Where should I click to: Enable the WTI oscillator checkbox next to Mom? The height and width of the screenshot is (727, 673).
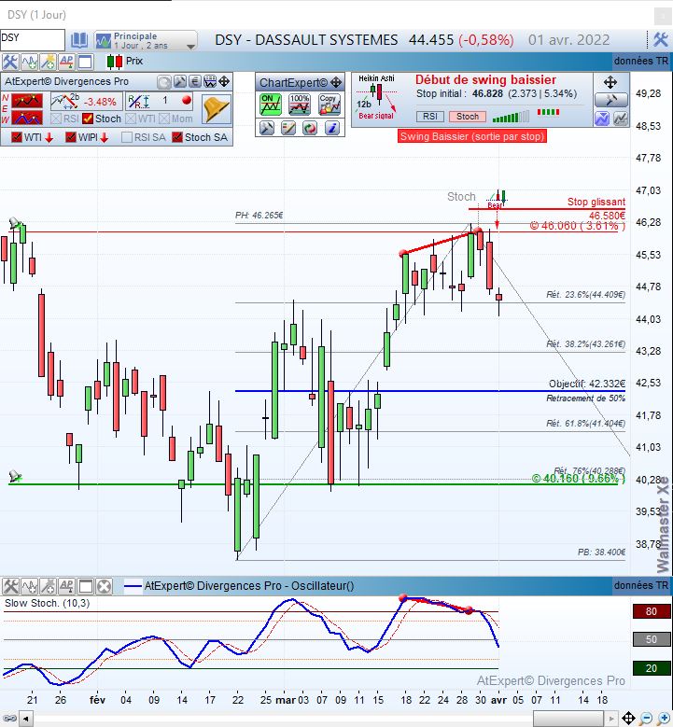point(132,119)
